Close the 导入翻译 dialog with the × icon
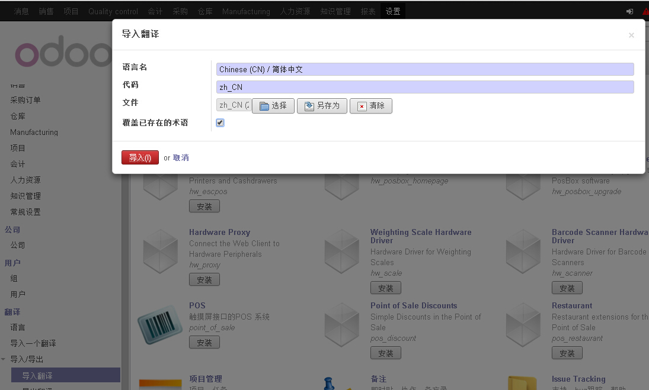The height and width of the screenshot is (390, 649). pyautogui.click(x=631, y=36)
